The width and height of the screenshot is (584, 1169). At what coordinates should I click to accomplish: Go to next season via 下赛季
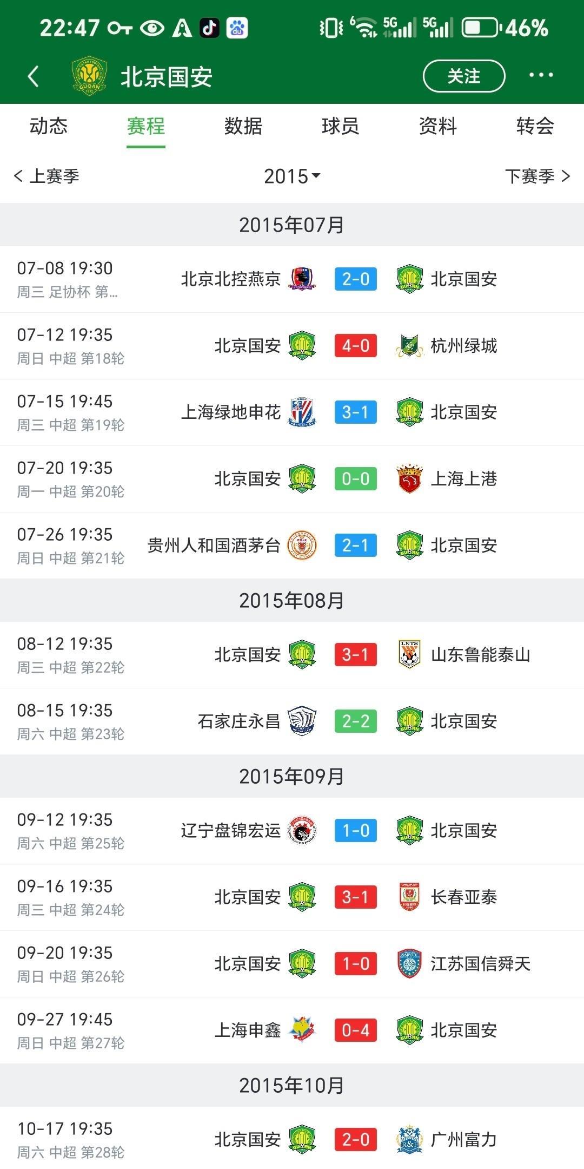pos(537,176)
